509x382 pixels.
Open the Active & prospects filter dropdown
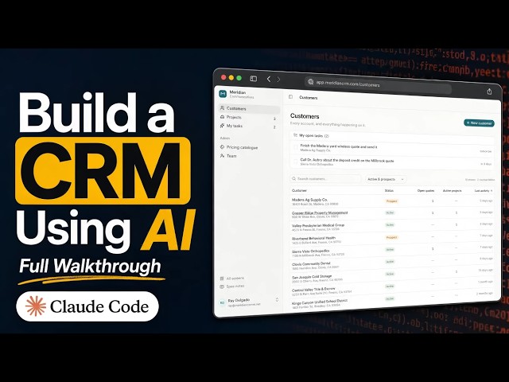click(x=386, y=179)
